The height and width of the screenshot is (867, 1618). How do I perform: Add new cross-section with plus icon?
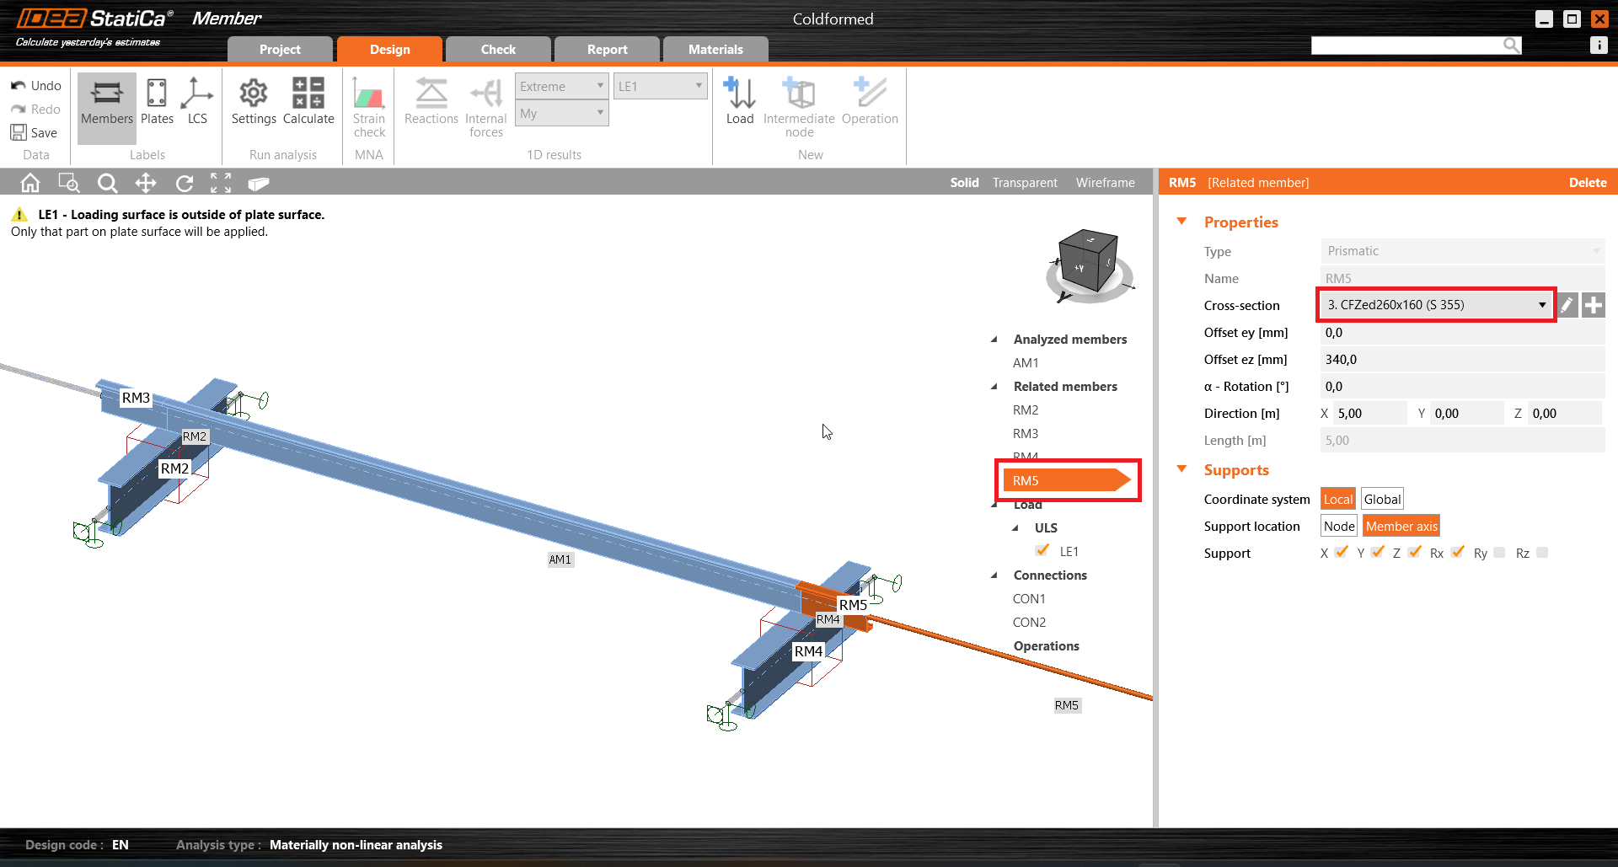click(x=1593, y=305)
